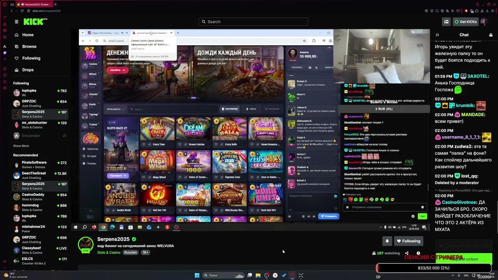Viewport: 498px width, 280px height.
Task: Select the Wheel item in casino sidebar
Action: tap(90, 75)
